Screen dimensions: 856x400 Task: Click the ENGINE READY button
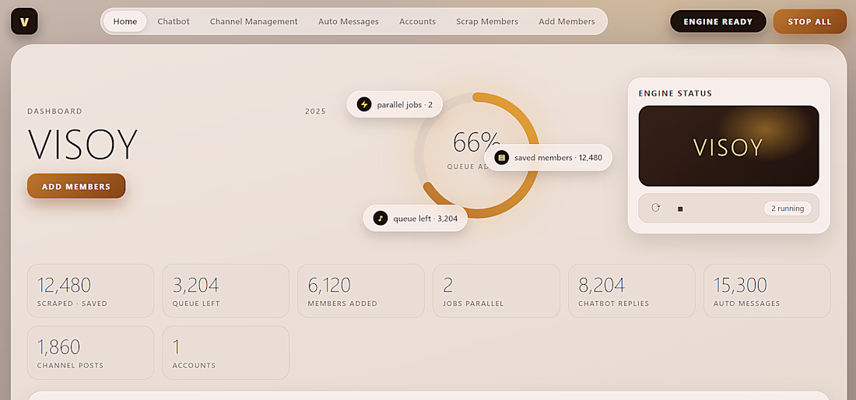[718, 21]
